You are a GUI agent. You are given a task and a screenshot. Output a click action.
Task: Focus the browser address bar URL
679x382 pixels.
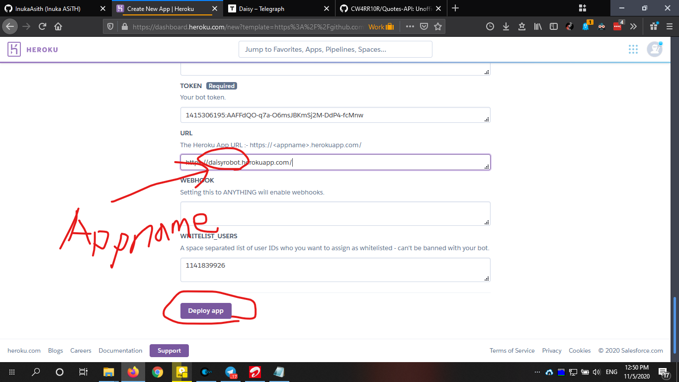[x=249, y=27]
